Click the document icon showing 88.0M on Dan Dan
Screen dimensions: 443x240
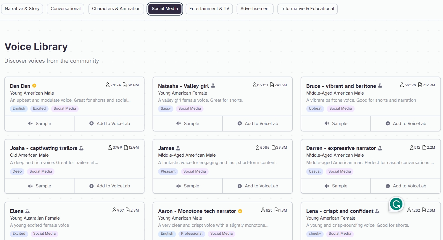(125, 85)
